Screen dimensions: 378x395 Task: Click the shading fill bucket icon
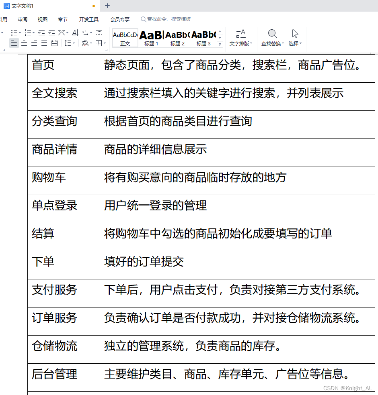[85, 43]
